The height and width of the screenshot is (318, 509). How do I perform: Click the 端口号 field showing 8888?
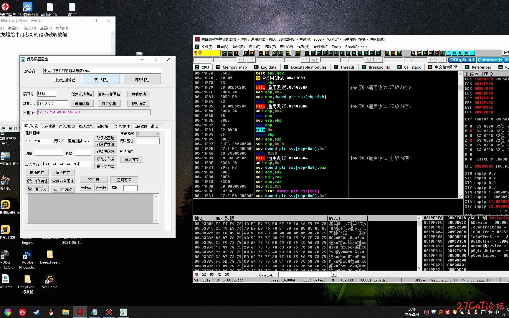pos(47,94)
